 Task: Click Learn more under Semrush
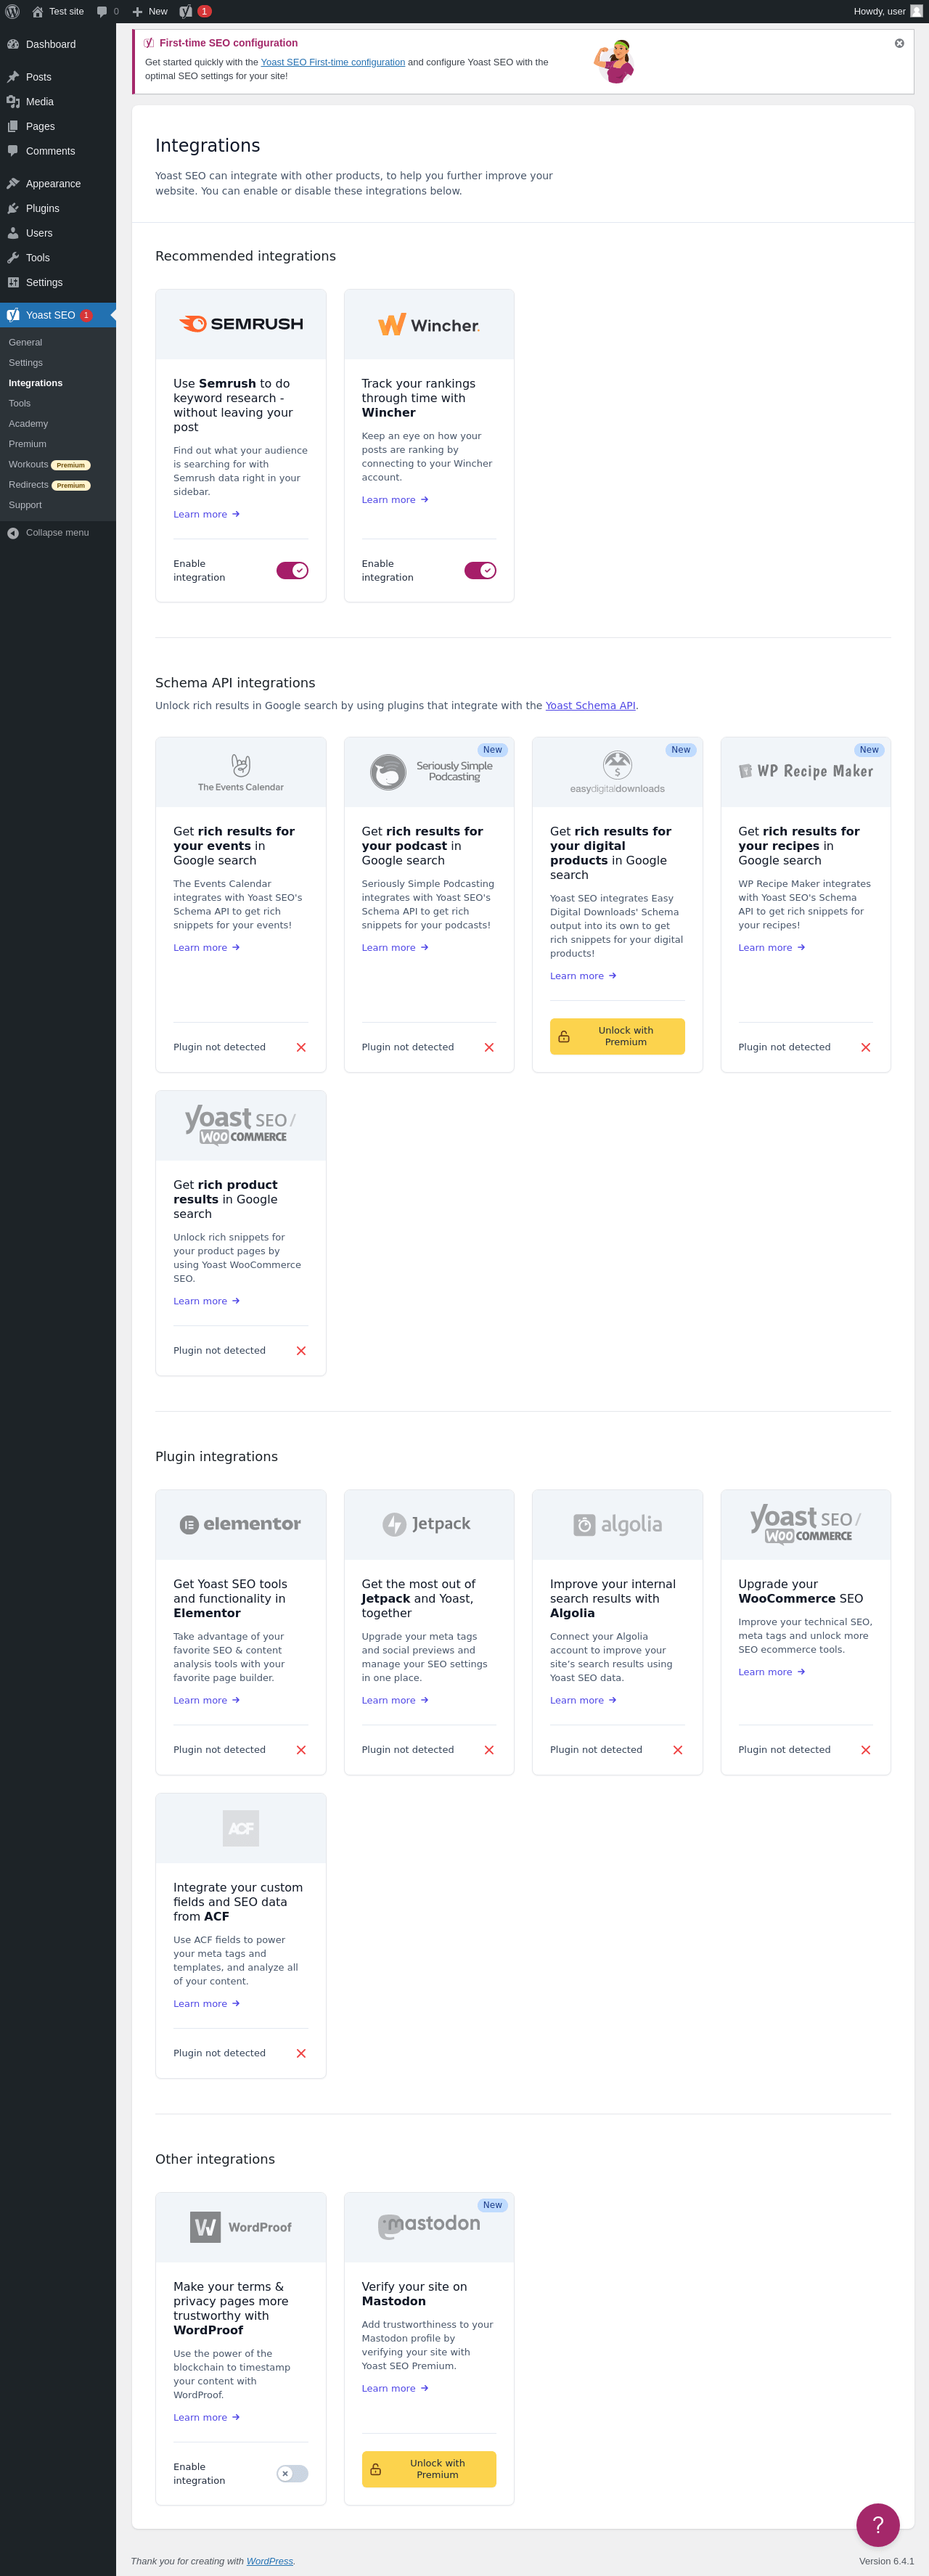pos(206,514)
